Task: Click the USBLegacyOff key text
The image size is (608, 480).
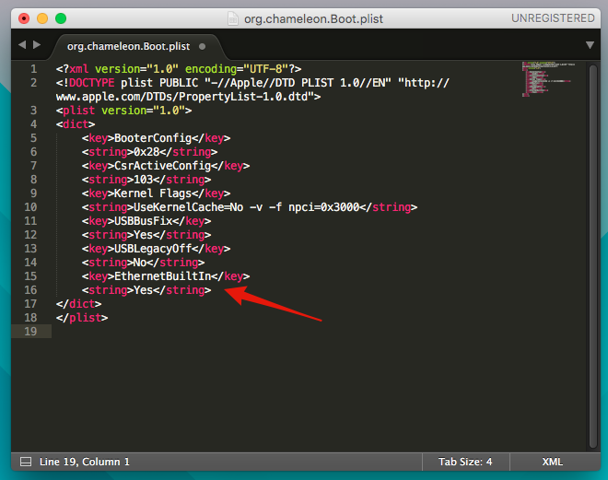Action: tap(153, 249)
